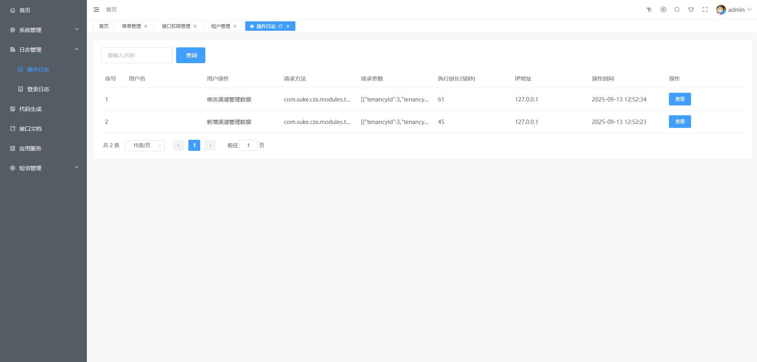The width and height of the screenshot is (757, 362).
Task: Click the circular icon next to font size
Action: coord(663,9)
